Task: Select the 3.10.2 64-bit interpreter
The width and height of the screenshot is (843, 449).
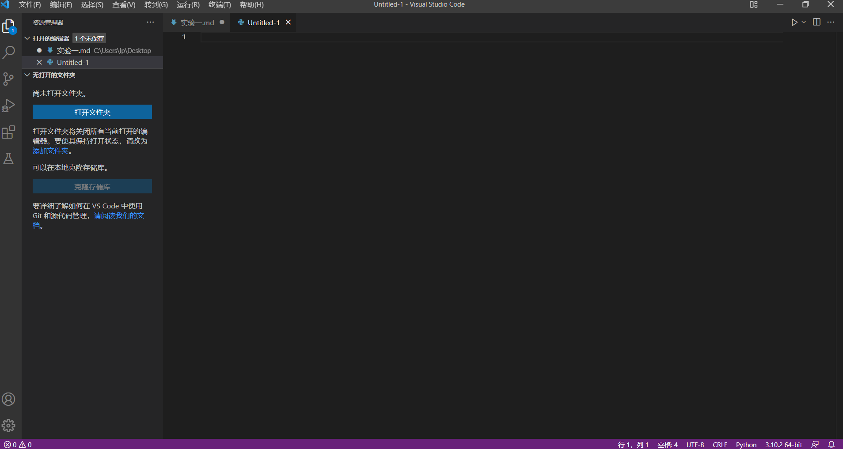Action: pyautogui.click(x=783, y=445)
